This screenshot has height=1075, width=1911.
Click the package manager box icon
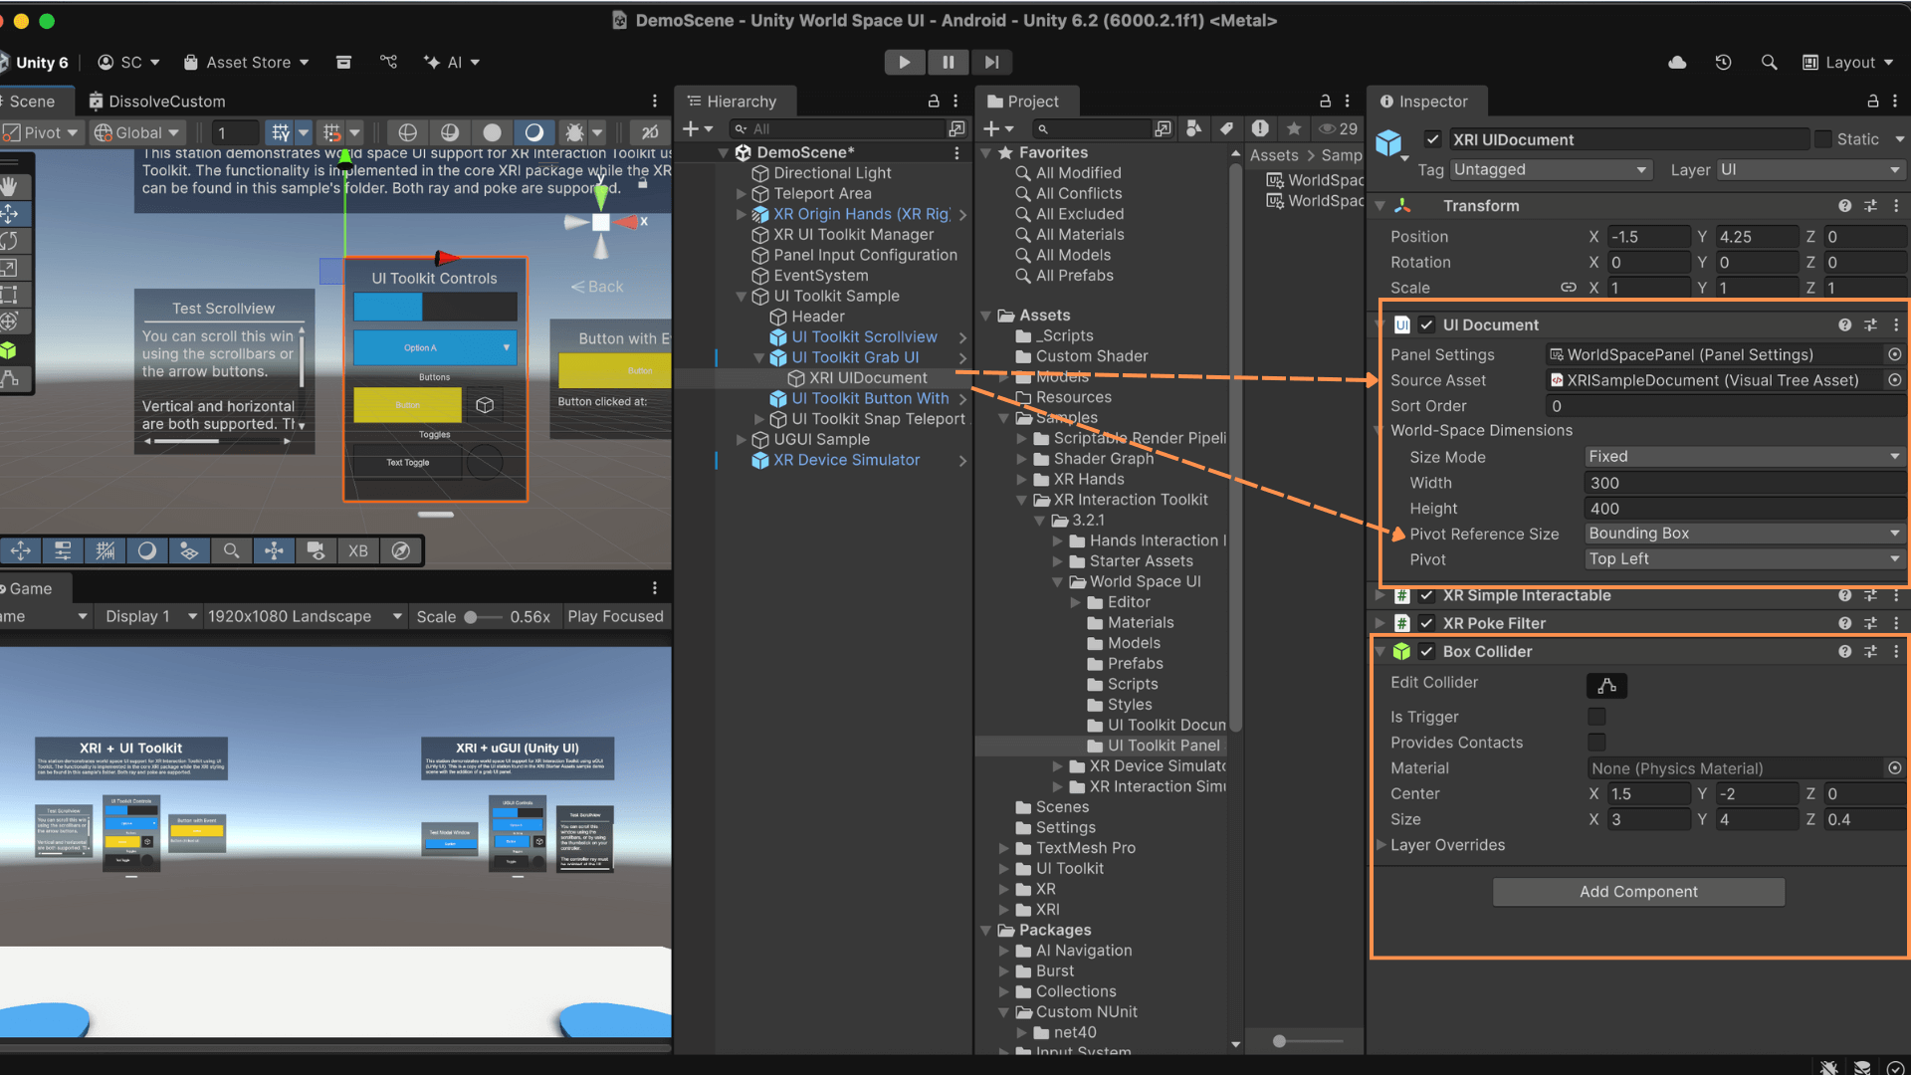pos(343,62)
